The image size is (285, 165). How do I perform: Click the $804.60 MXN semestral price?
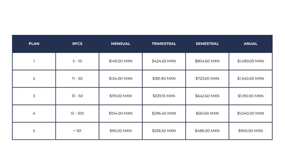(x=207, y=61)
